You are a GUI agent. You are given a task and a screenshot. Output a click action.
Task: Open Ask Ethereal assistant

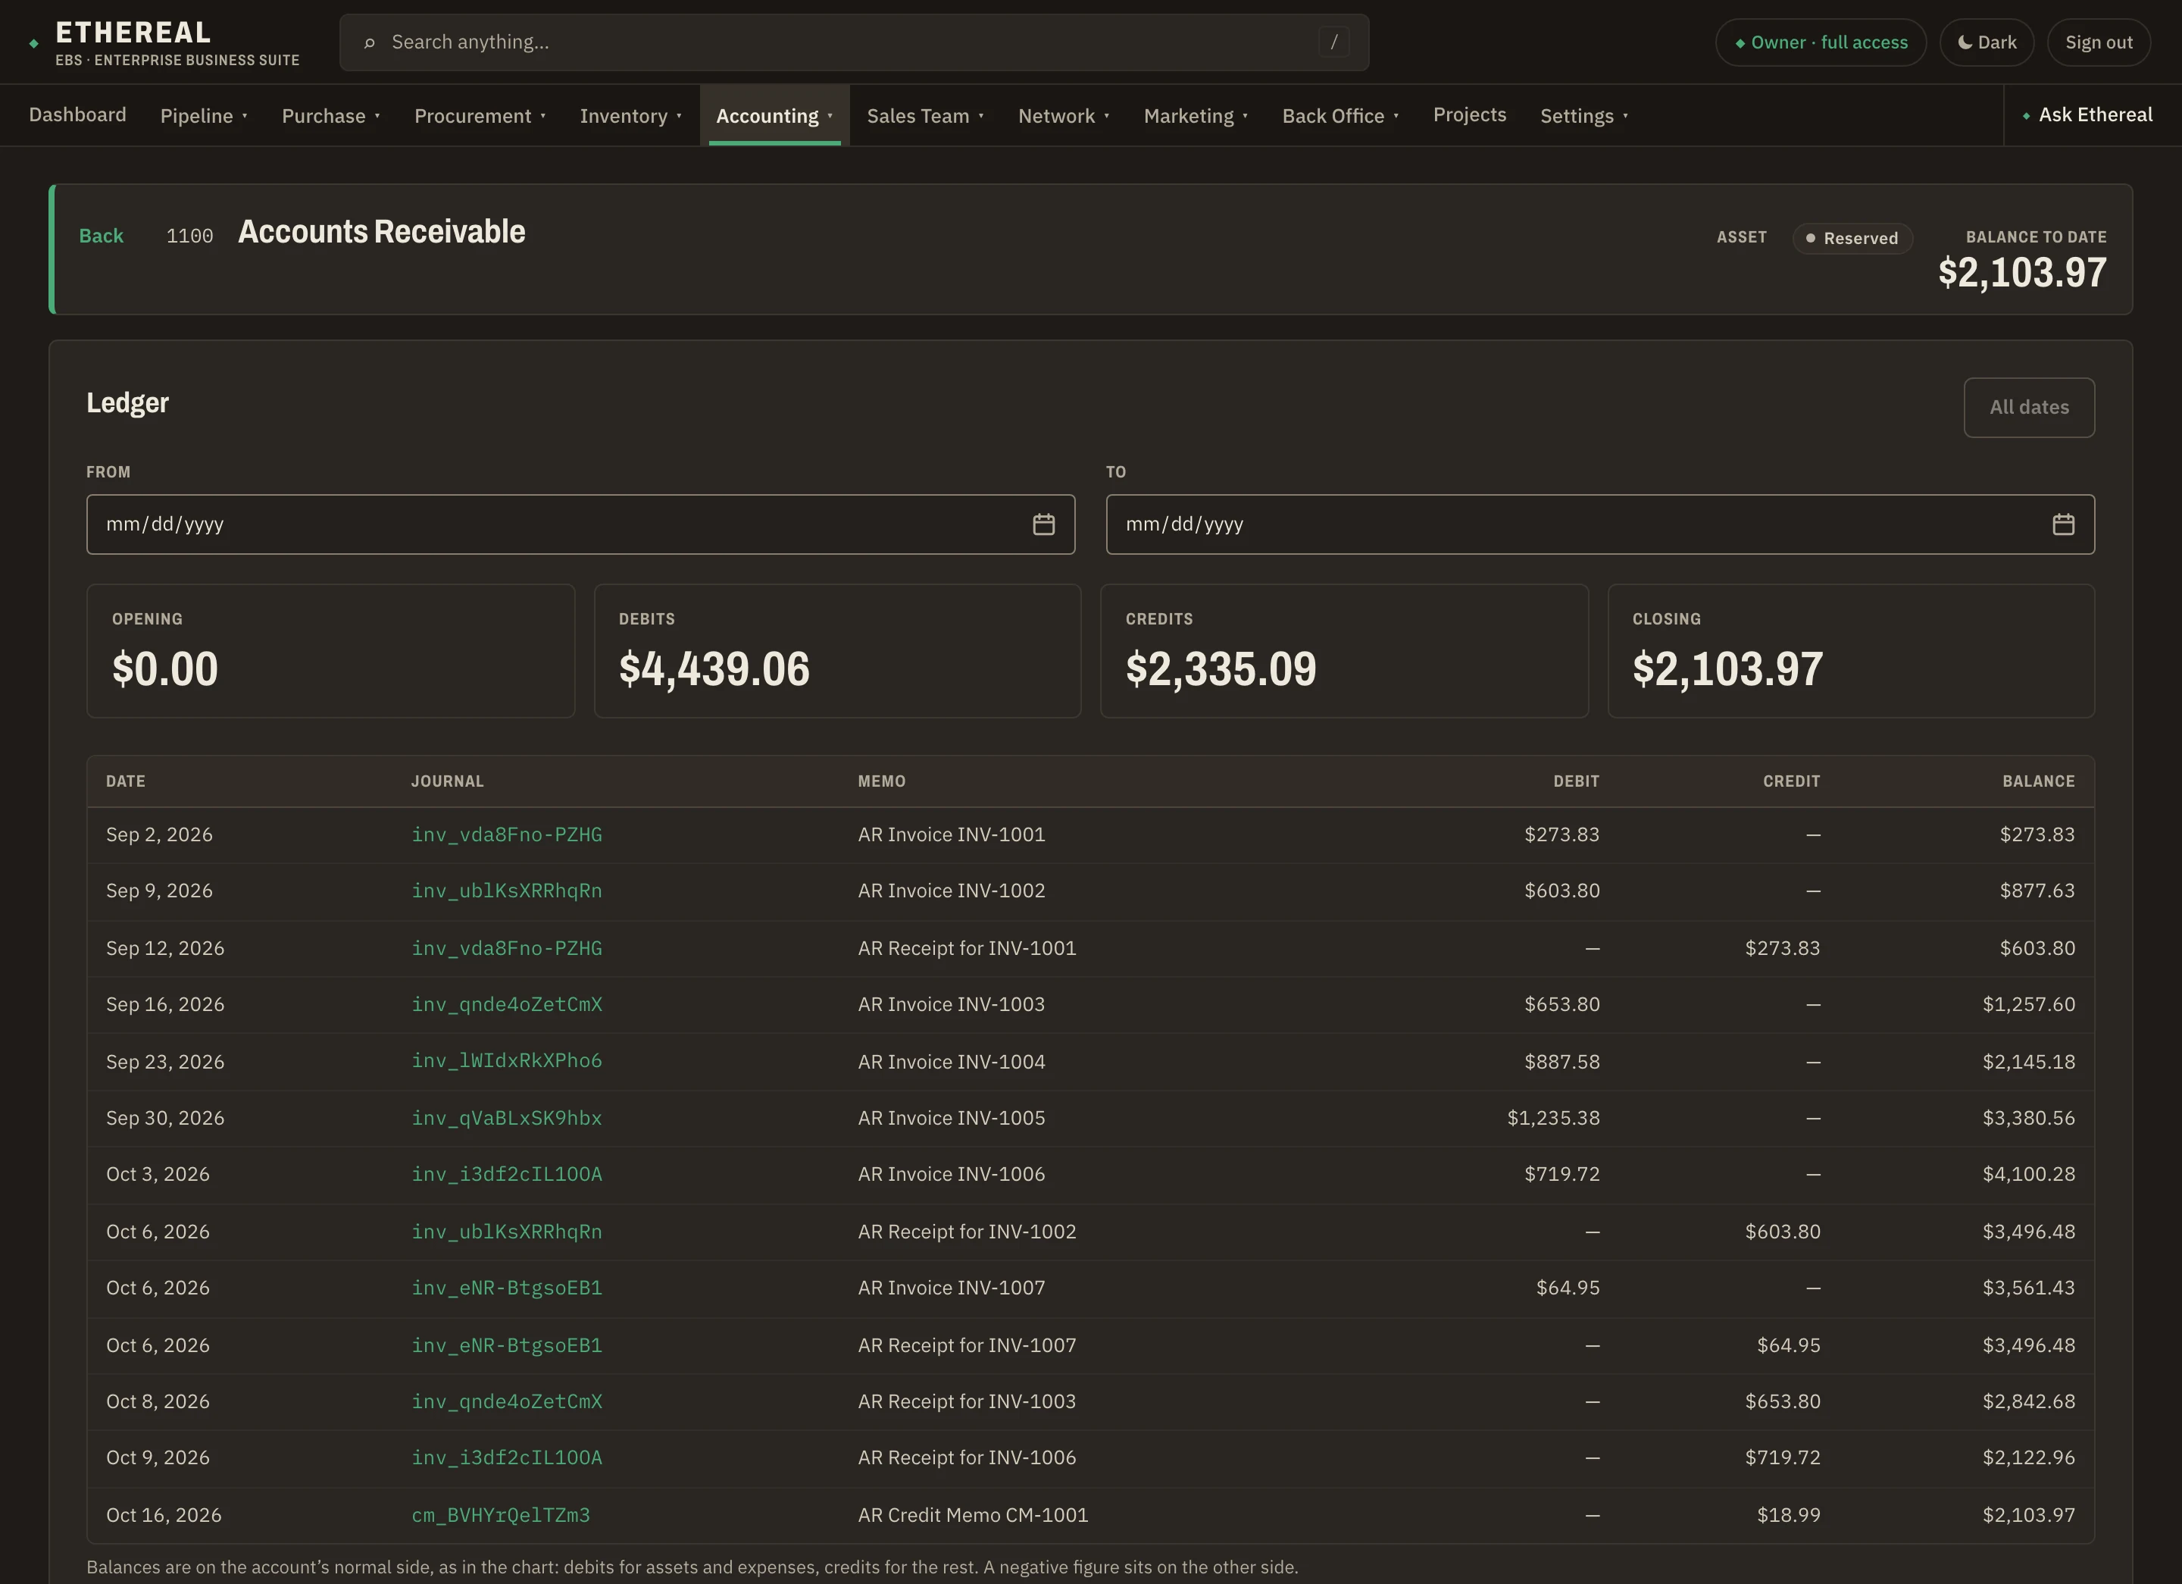pyautogui.click(x=2087, y=114)
